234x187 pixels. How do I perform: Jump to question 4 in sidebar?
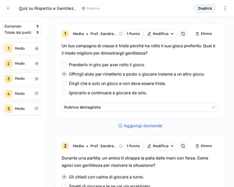pos(21,93)
